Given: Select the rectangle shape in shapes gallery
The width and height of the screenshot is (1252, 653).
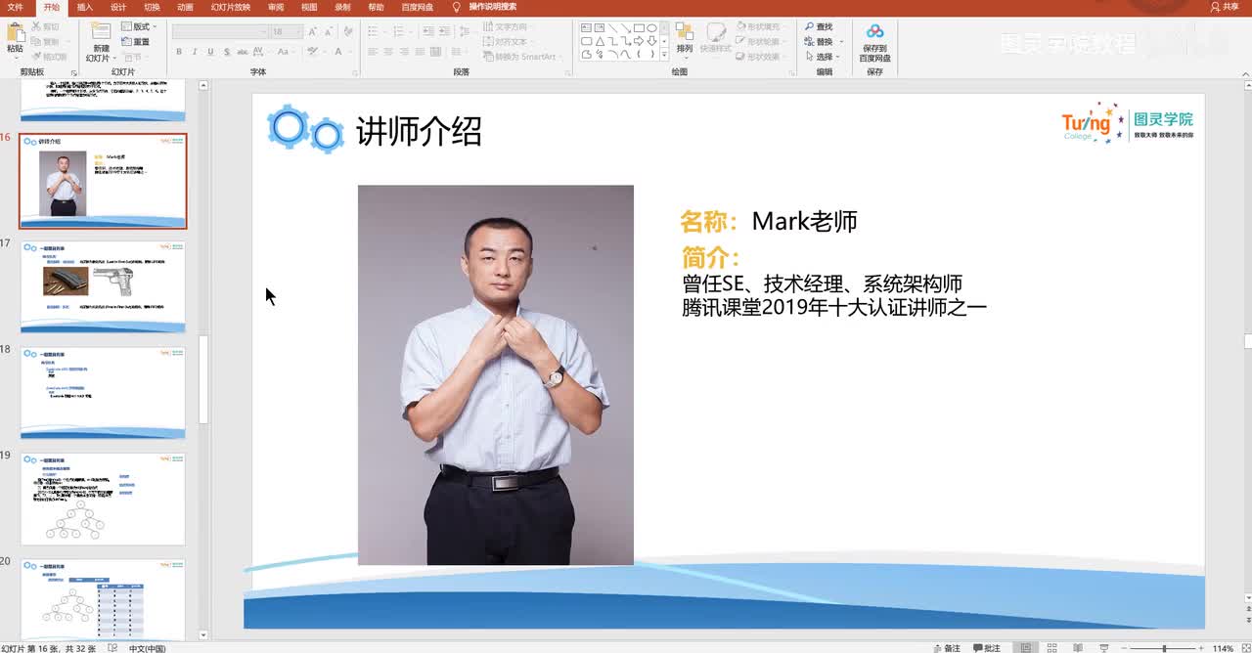Looking at the screenshot, I should coord(638,28).
